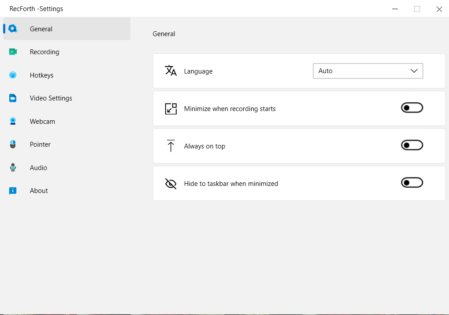Click the Language label text
The height and width of the screenshot is (315, 449).
click(x=198, y=71)
